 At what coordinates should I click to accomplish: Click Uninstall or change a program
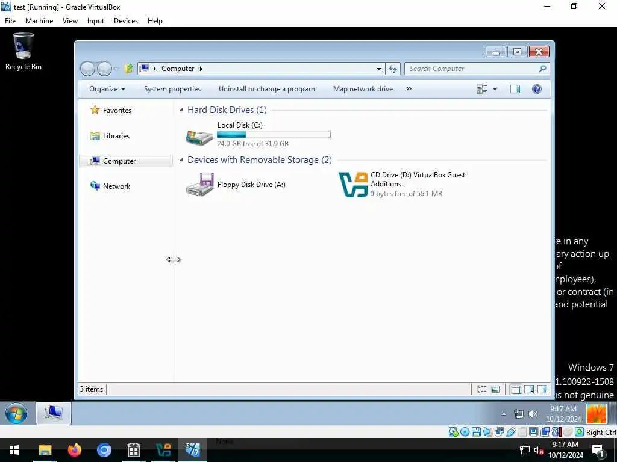click(267, 89)
